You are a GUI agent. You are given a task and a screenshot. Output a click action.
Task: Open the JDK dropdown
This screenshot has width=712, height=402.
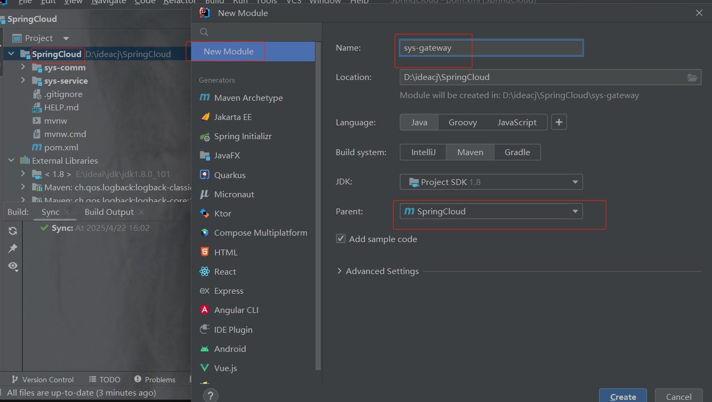tap(491, 182)
